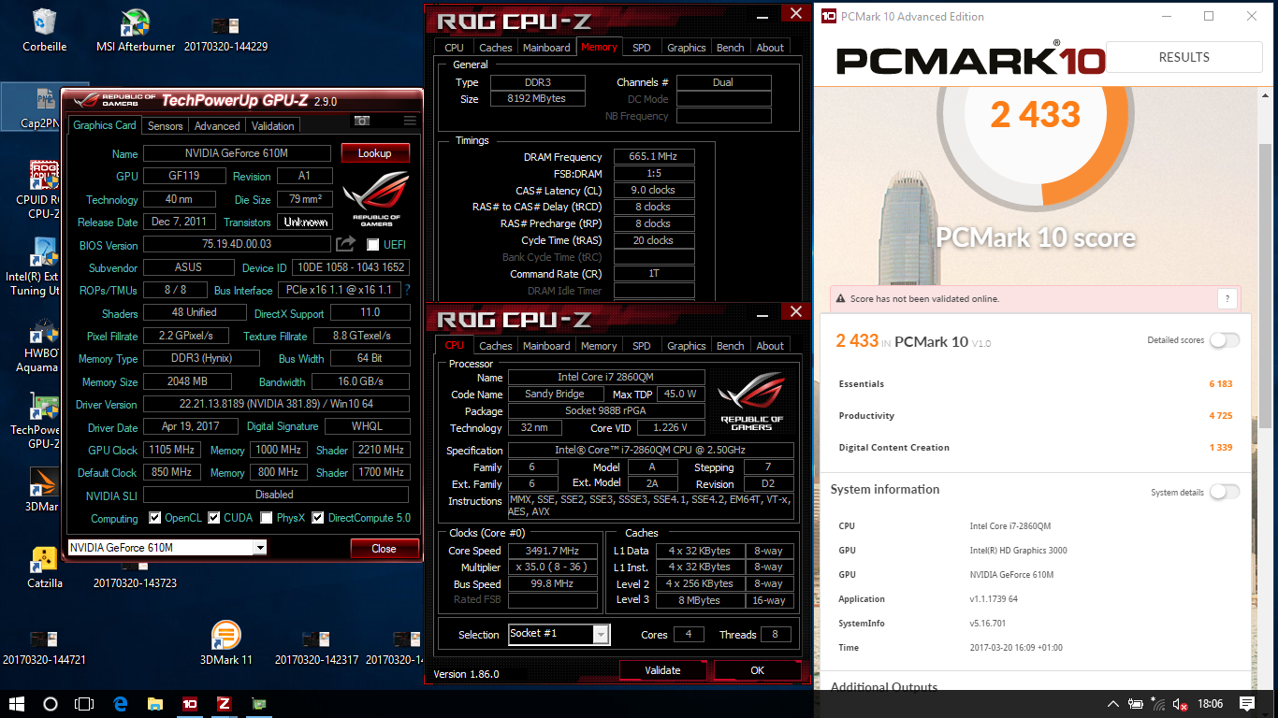Click the Digital Content Creation score 1 339

pyautogui.click(x=1220, y=448)
